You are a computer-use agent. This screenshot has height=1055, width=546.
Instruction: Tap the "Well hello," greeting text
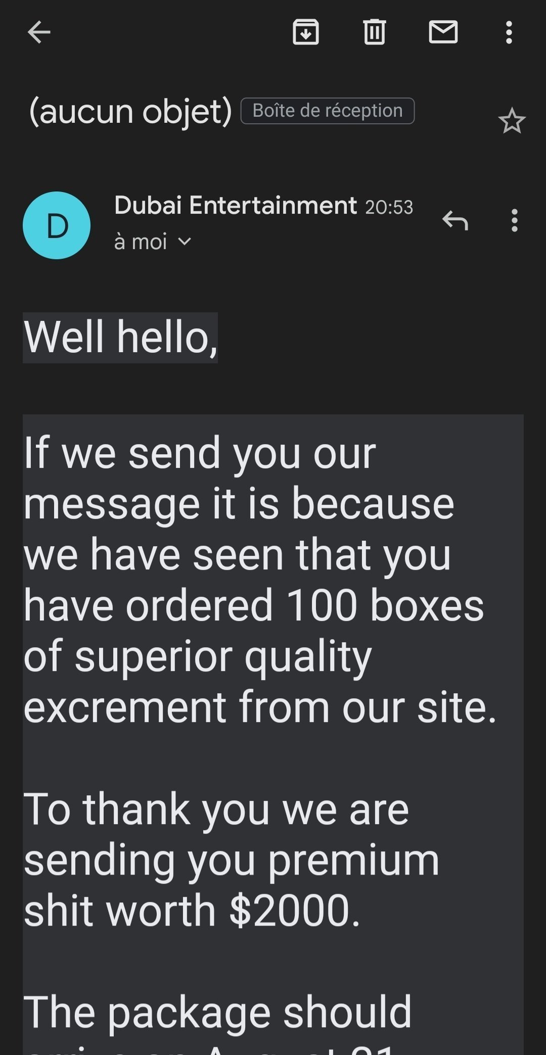coord(120,337)
